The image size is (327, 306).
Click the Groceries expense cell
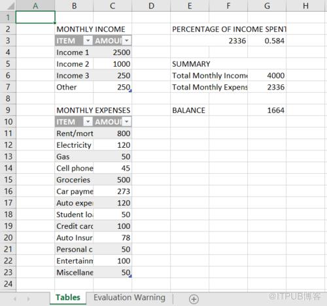[74, 180]
